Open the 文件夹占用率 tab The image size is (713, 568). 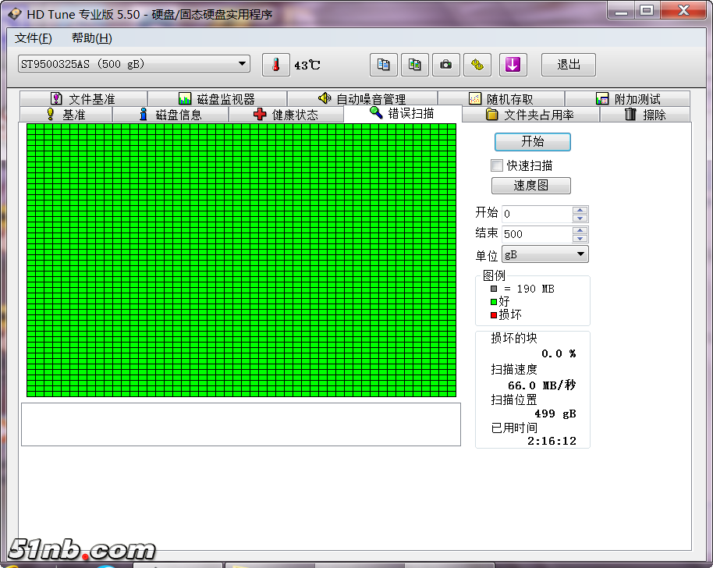530,115
